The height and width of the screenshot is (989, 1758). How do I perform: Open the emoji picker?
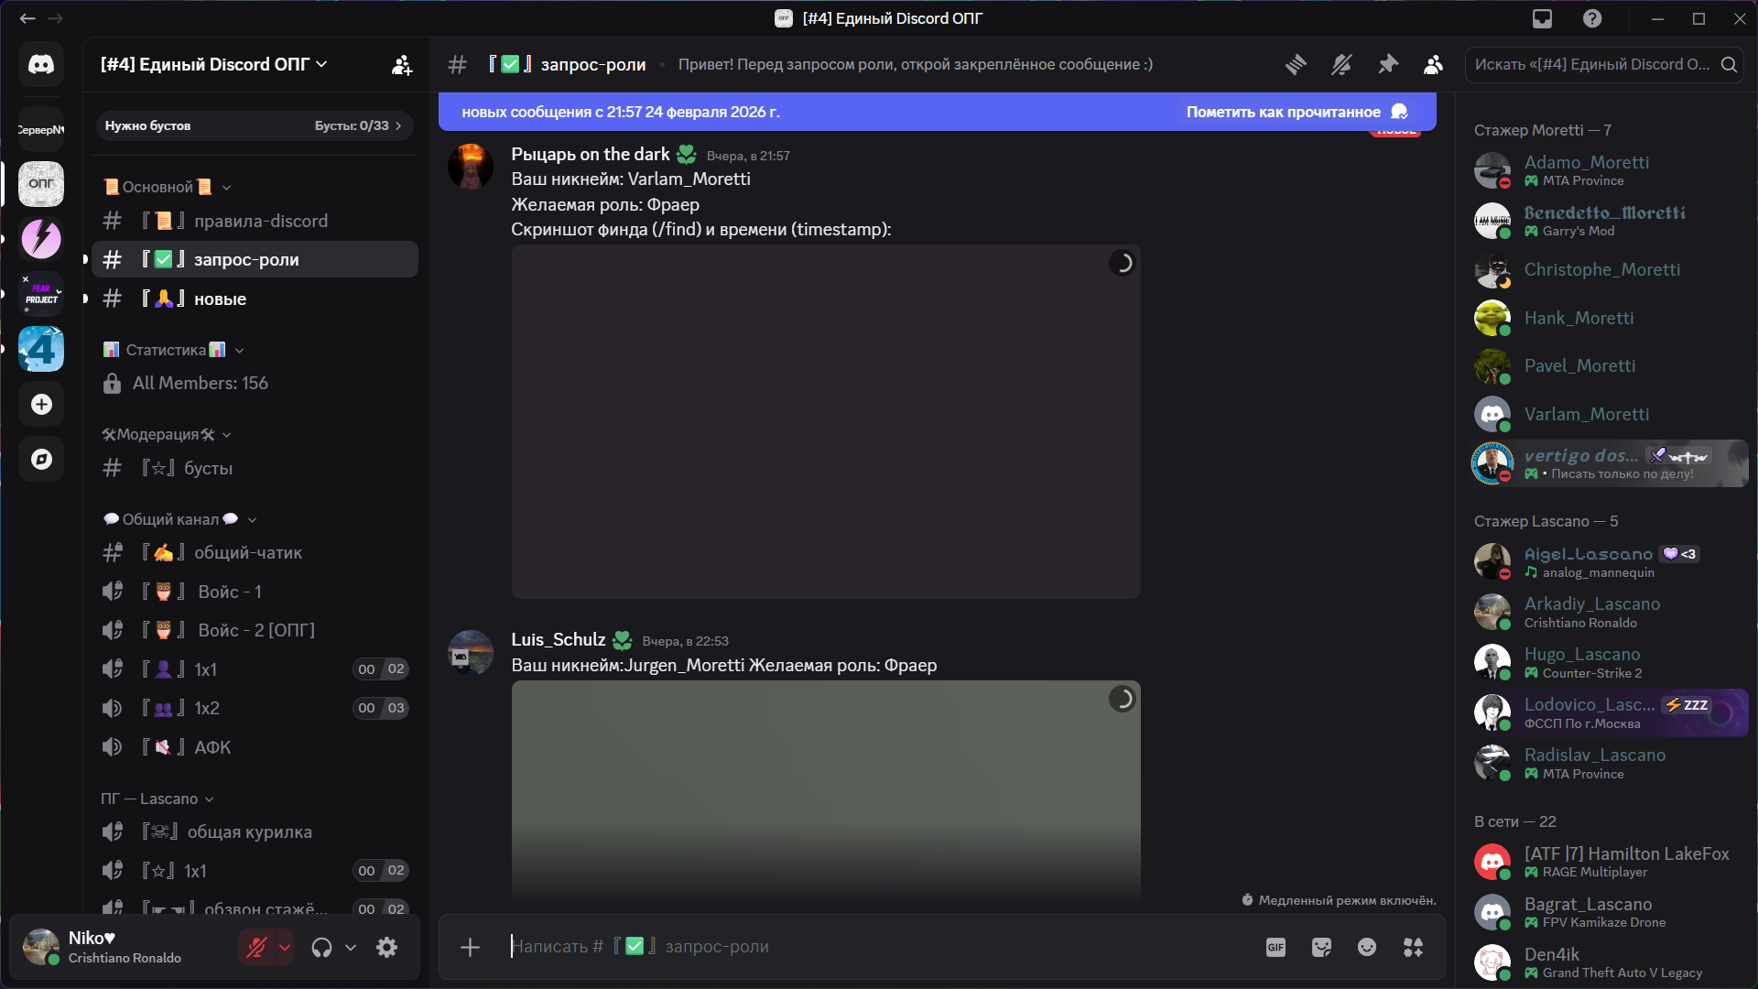coord(1367,947)
